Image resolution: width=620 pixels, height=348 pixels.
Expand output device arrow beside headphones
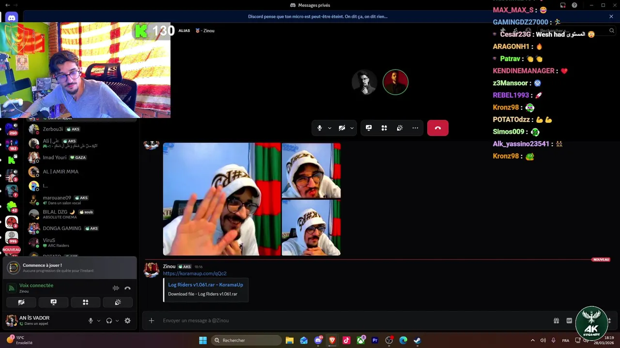click(x=117, y=320)
